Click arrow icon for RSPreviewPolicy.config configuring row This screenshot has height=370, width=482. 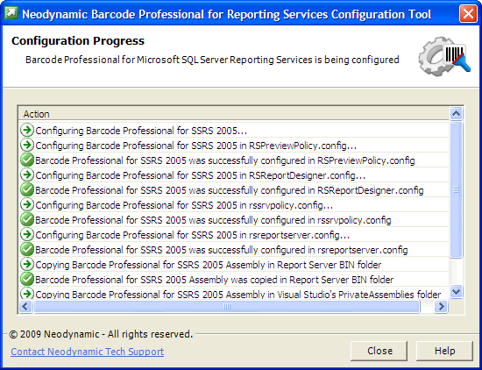[27, 145]
